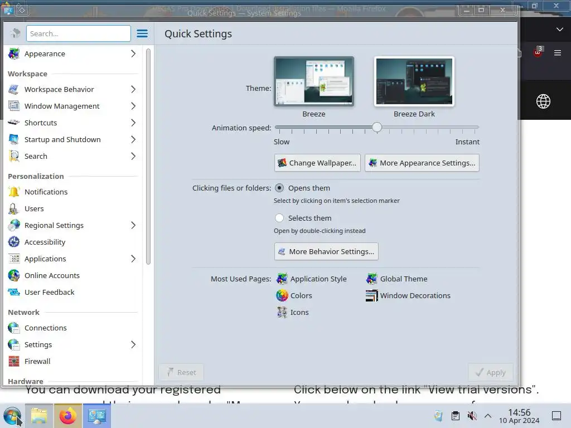Screen dimensions: 571x428
Task: Open the clipboard tray icon
Action: (x=455, y=416)
